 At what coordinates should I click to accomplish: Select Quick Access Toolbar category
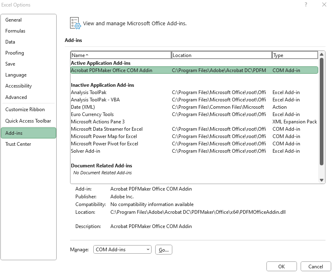click(x=29, y=121)
